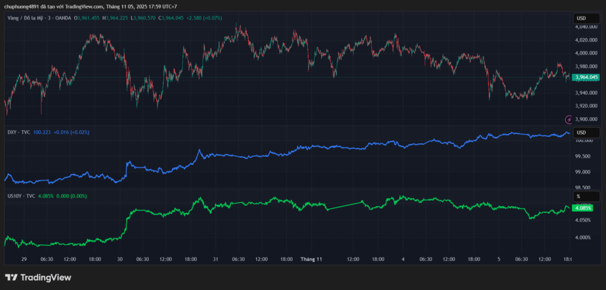Click the TradingView logo icon
Image resolution: width=606 pixels, height=290 pixels.
[x=11, y=277]
